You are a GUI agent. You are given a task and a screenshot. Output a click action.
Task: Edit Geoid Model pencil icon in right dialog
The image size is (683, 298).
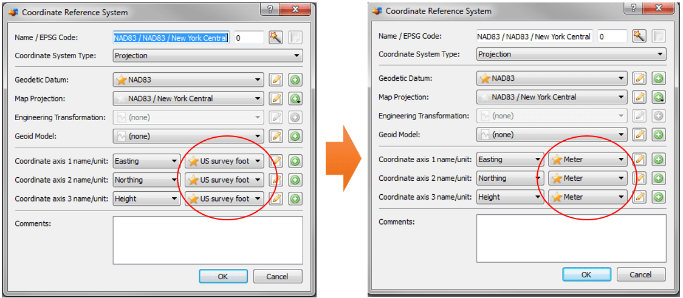(x=639, y=134)
